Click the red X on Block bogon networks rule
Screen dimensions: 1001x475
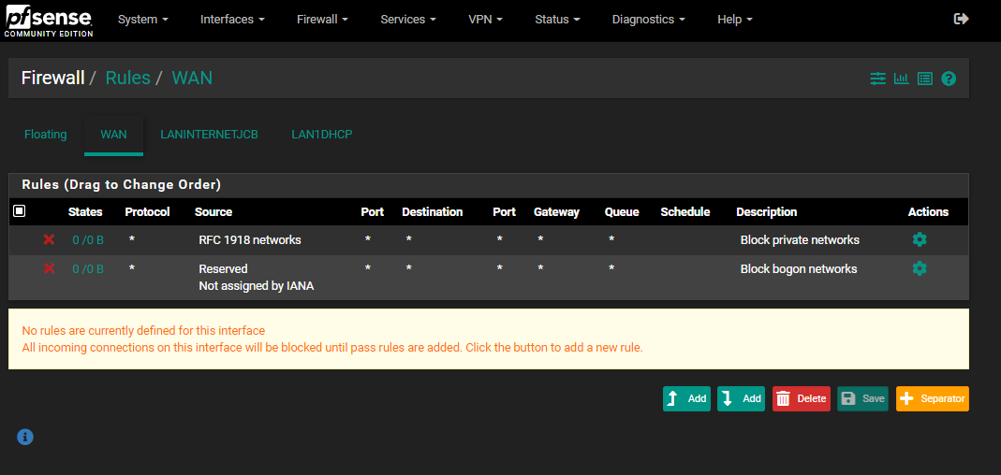tap(49, 268)
